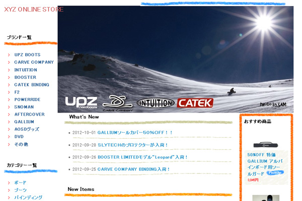Click the 2012-09-28 news date

coord(84,145)
